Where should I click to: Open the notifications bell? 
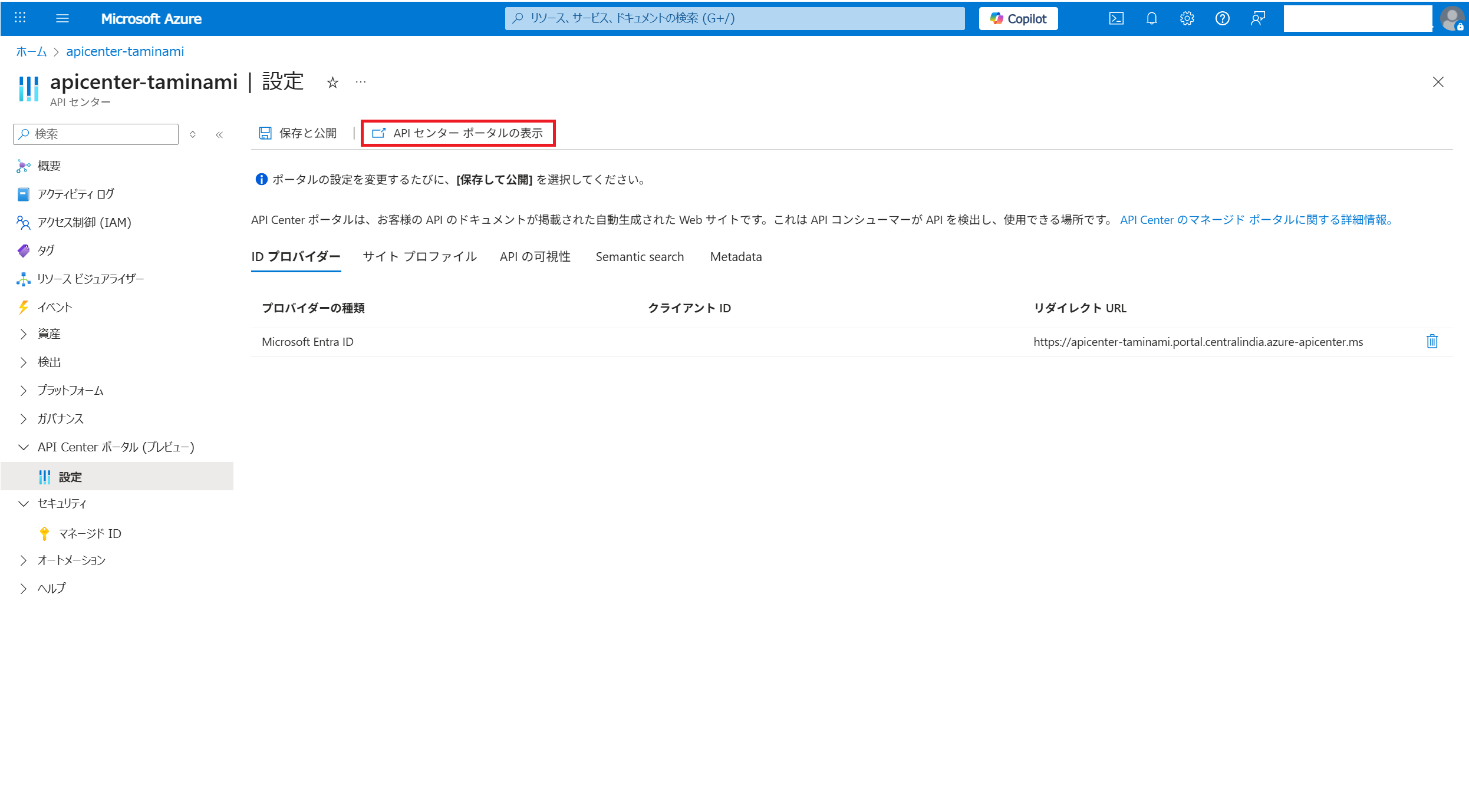1151,18
